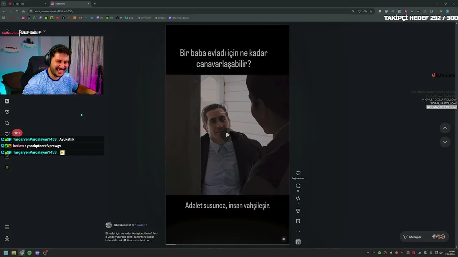458x257 pixels.
Task: Open Reels in Instagram sidebar
Action: point(7,101)
